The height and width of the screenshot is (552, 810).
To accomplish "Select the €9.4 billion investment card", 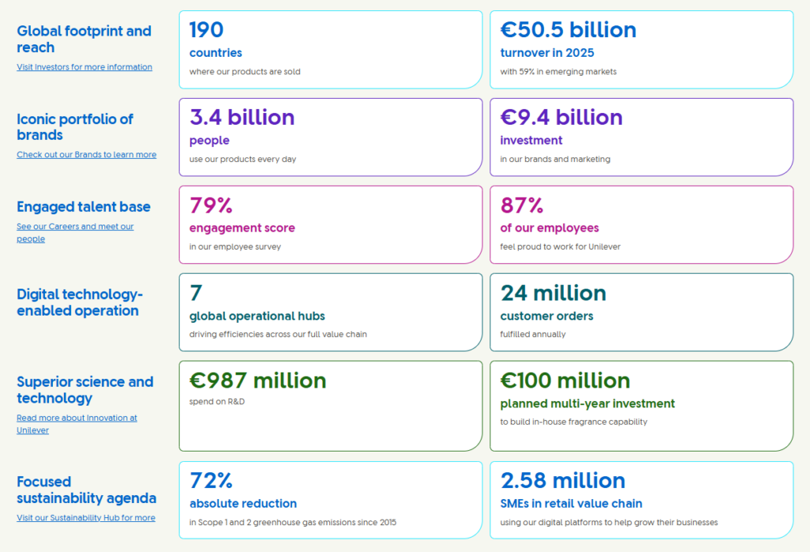I will pos(641,136).
